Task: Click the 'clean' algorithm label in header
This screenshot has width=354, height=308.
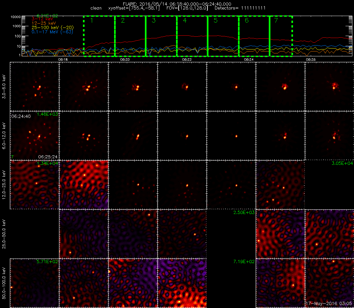Action: click(96, 8)
